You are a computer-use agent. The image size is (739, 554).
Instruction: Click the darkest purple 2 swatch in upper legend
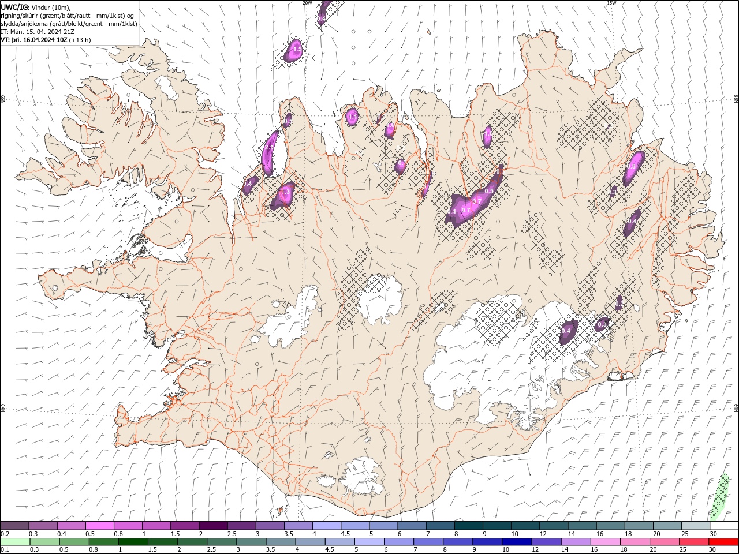212,525
